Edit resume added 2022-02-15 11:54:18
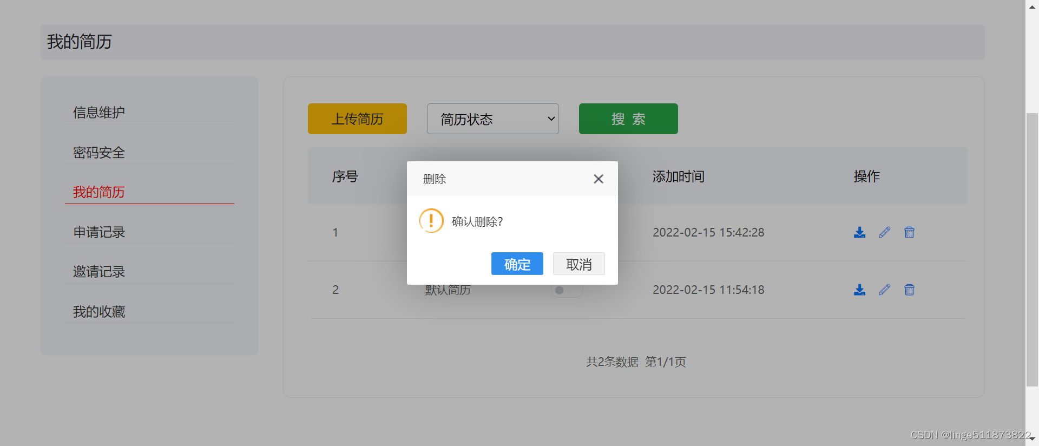This screenshot has height=446, width=1039. pyautogui.click(x=884, y=290)
